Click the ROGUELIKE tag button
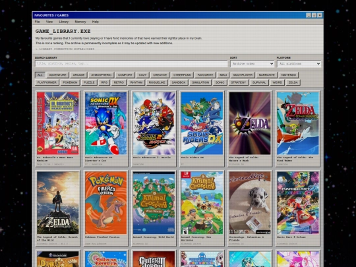The image size is (356, 267). click(x=157, y=82)
